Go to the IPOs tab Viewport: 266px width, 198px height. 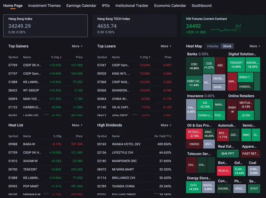click(106, 5)
